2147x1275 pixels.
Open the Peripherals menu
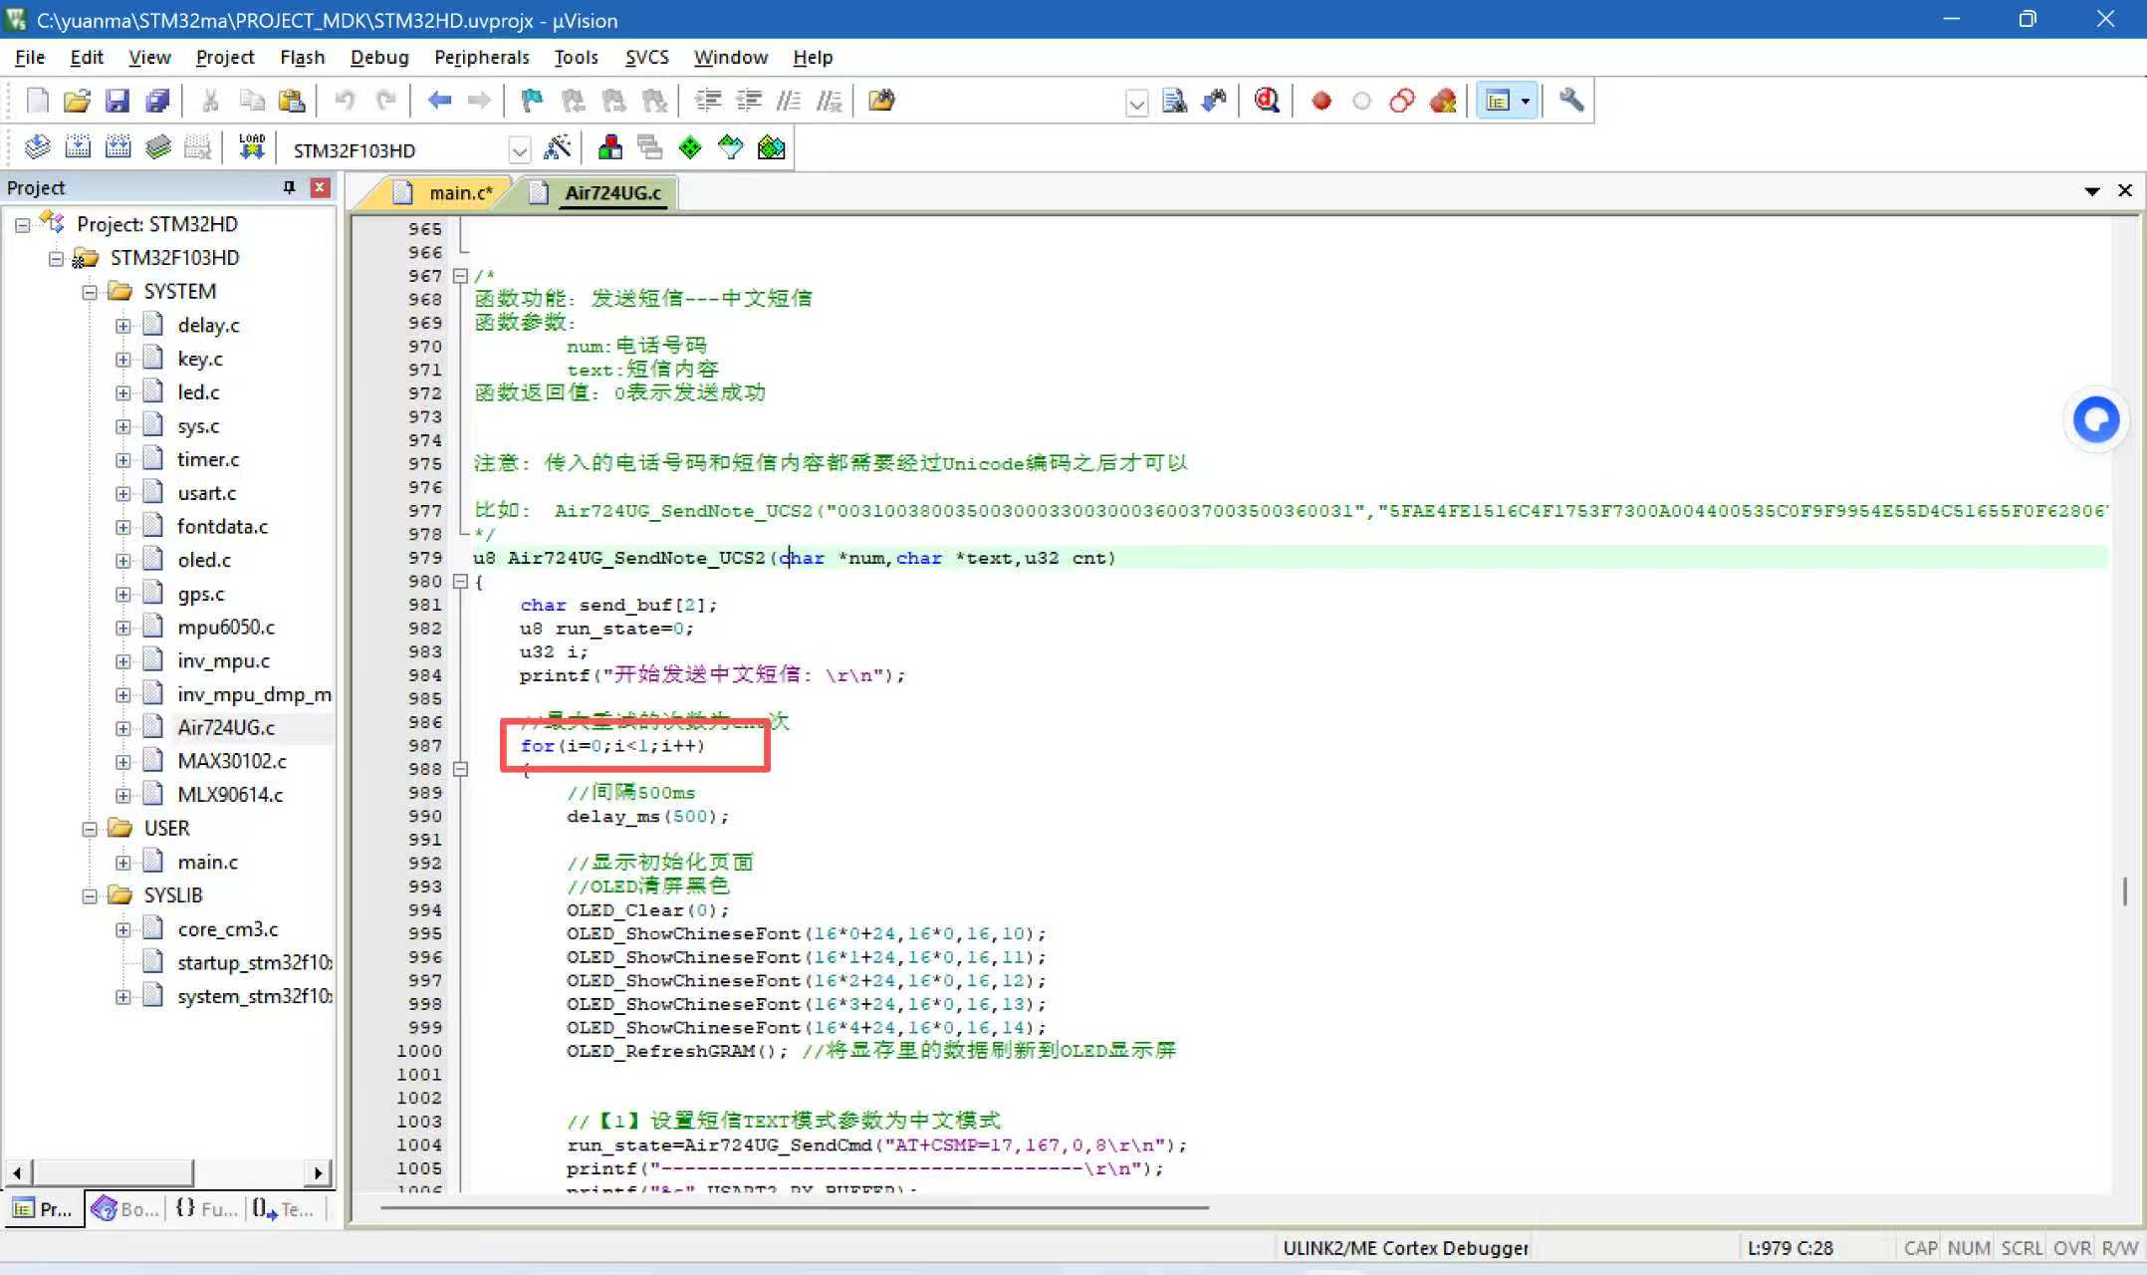click(481, 57)
